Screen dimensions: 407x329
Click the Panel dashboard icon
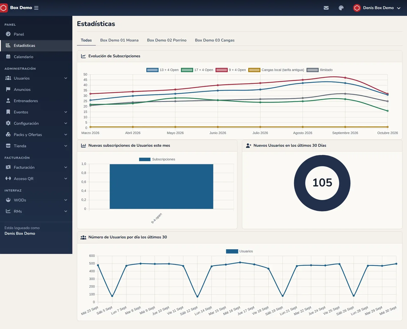8,34
